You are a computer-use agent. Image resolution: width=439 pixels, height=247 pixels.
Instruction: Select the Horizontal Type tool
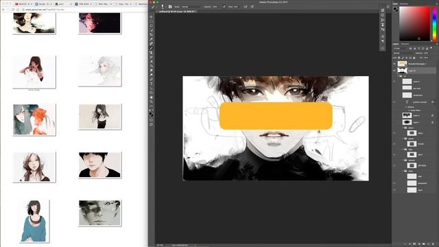(152, 84)
